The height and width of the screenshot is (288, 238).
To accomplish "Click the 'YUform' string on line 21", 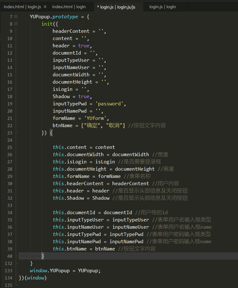I will point(95,118).
